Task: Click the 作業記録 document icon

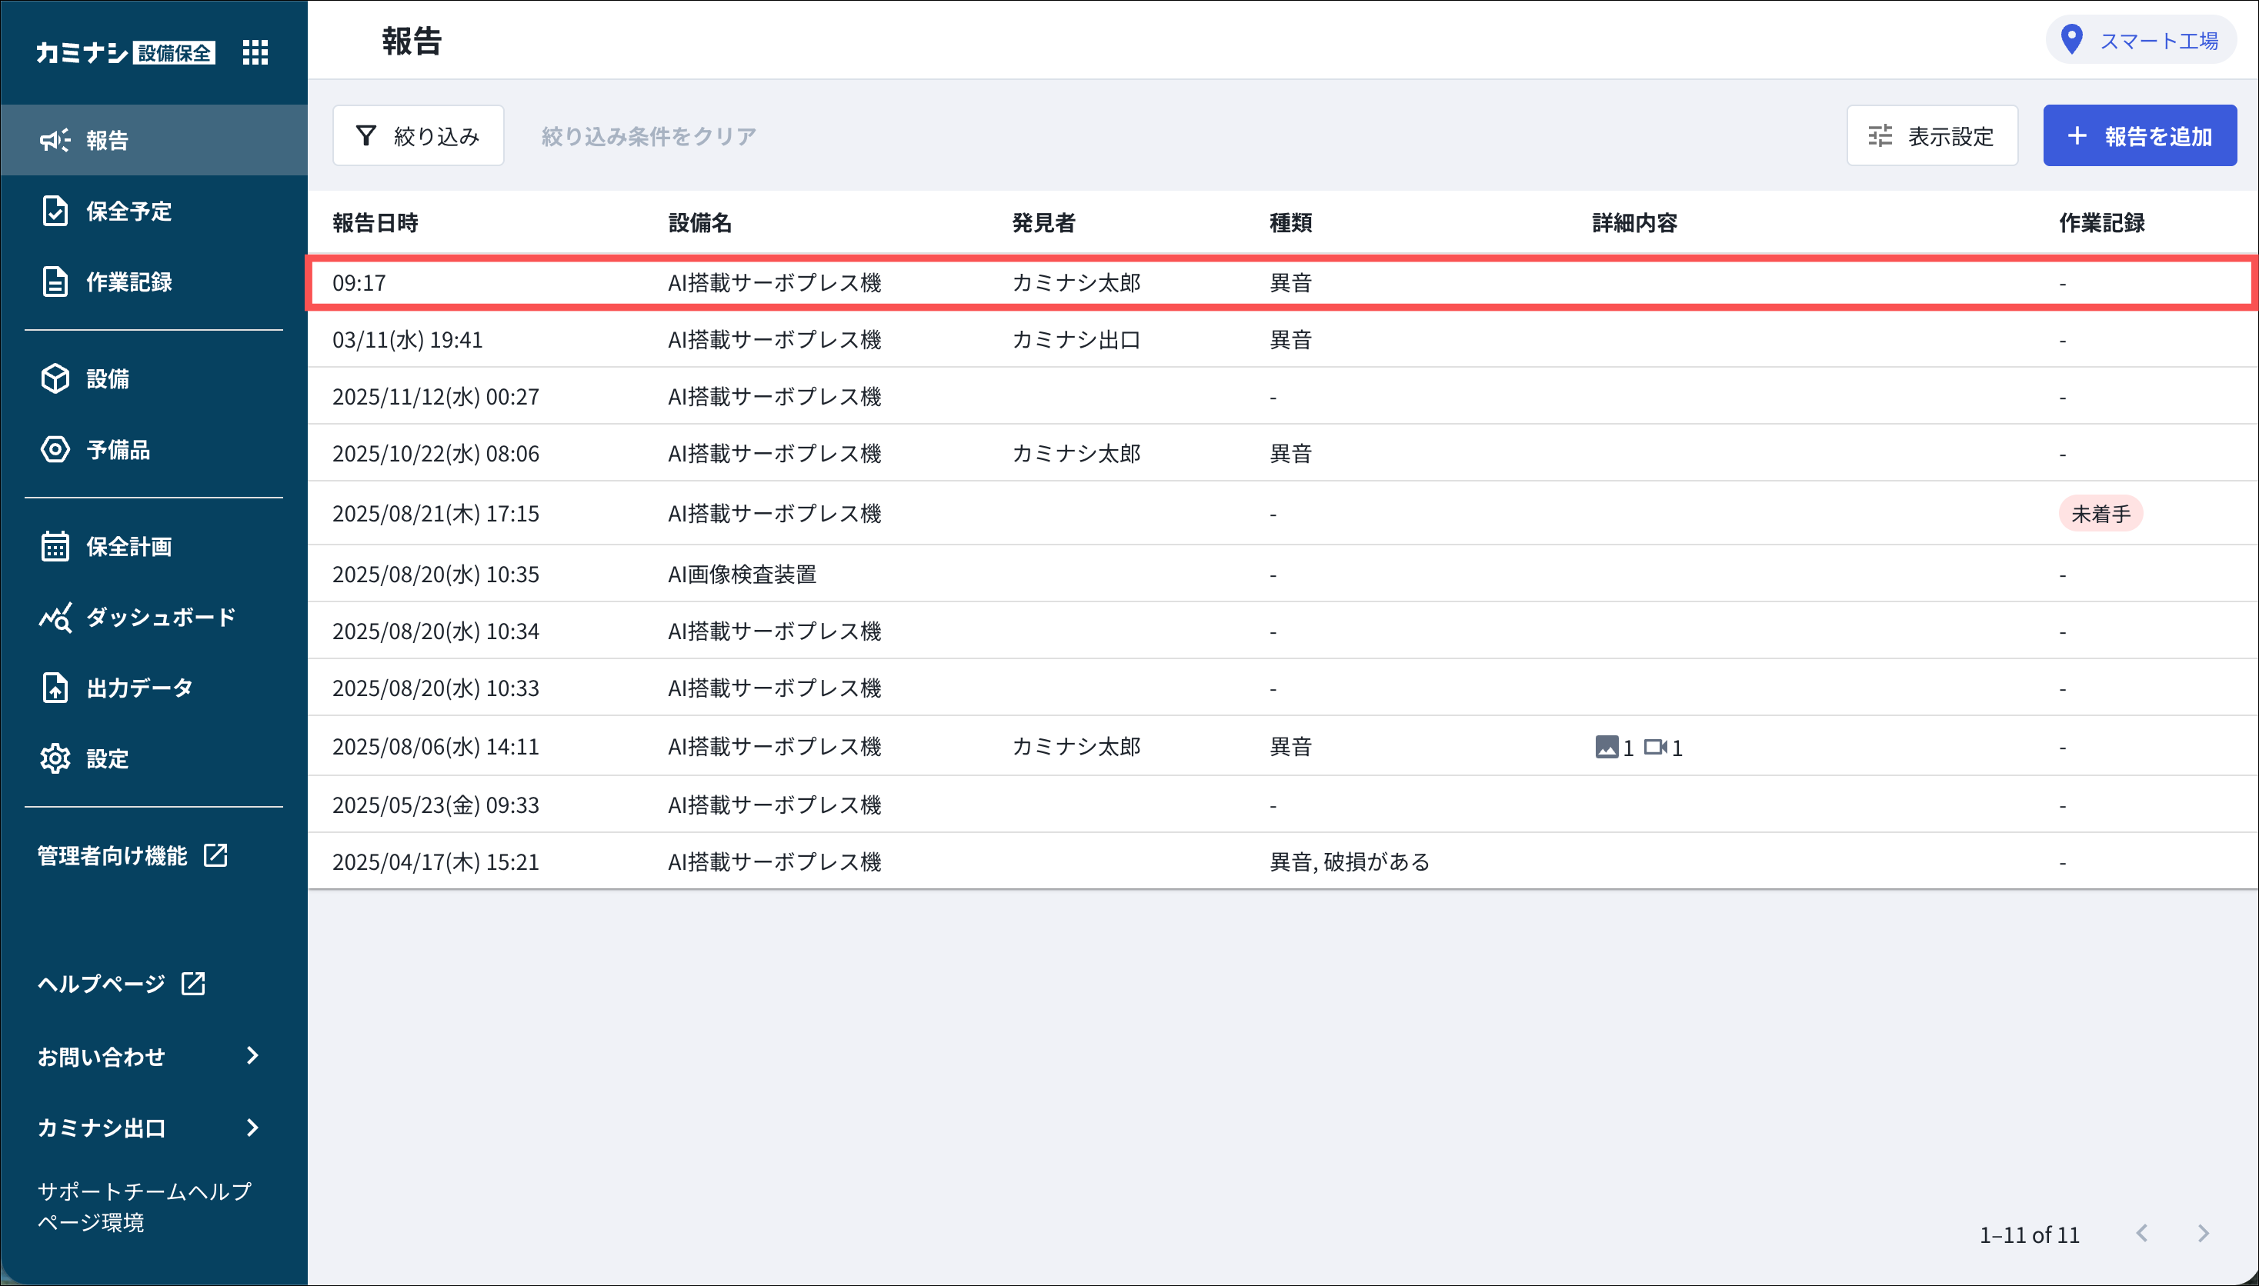Action: 55,282
